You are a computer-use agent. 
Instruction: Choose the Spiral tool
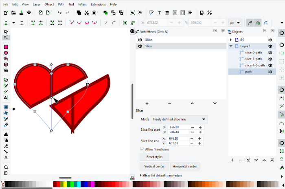point(6,70)
